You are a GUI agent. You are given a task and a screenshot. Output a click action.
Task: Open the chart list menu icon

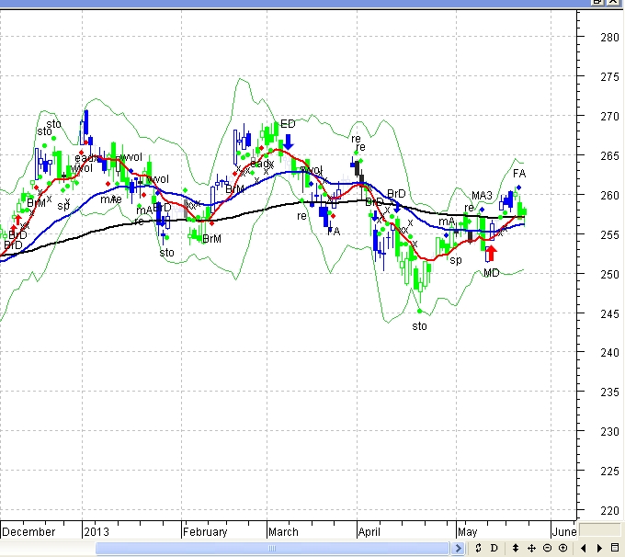click(x=615, y=548)
